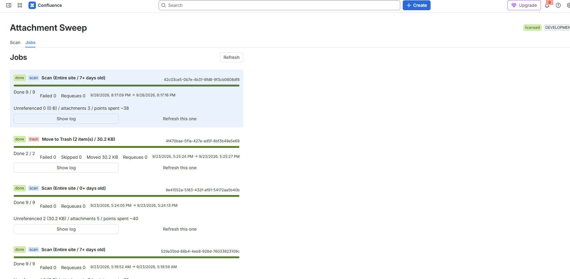
Task: Select the Jobs tab
Action: 30,42
